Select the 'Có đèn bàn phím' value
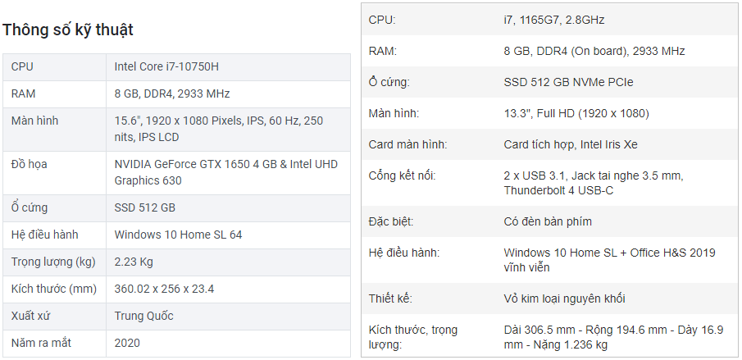742x360 pixels. (x=548, y=221)
